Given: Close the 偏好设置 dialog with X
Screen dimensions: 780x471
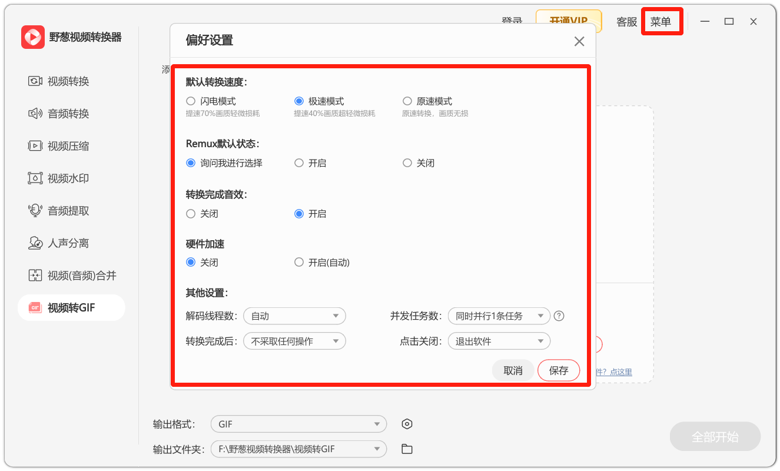Looking at the screenshot, I should (x=579, y=41).
